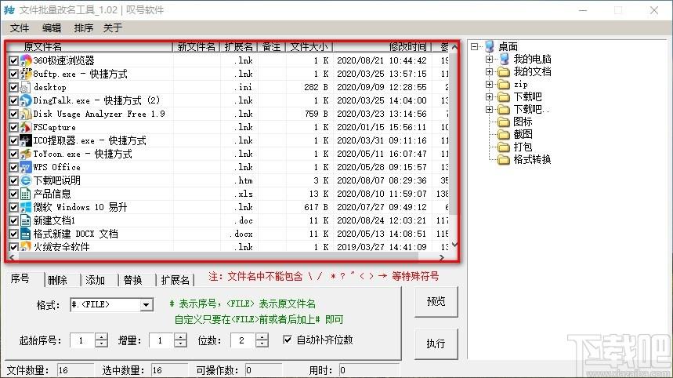Uncheck the 8uftp.exe row checkbox
673x378 pixels.
[x=14, y=74]
